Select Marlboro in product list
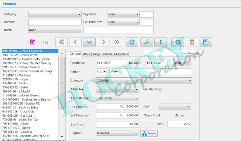The height and width of the screenshot is (141, 241). (x=30, y=75)
